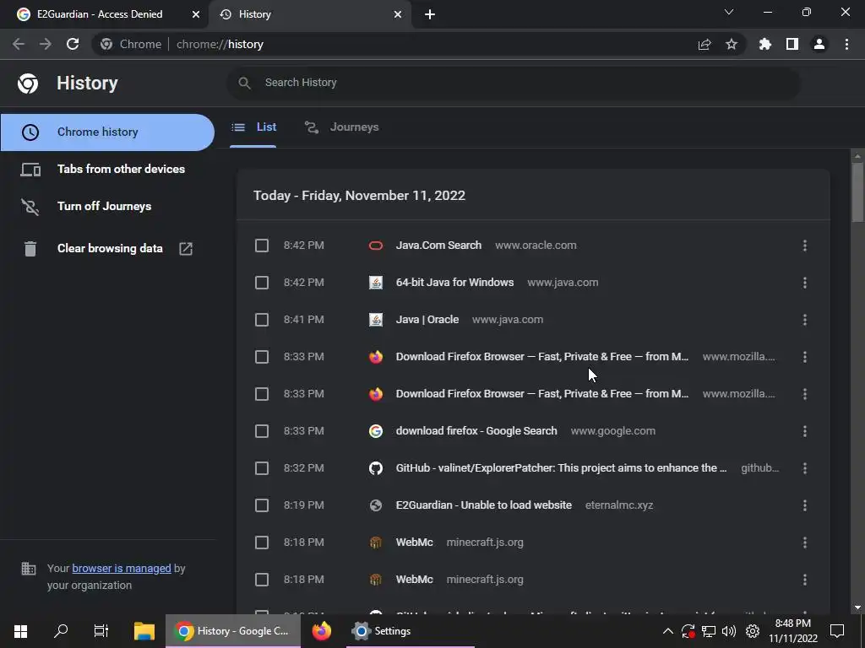
Task: Toggle the side panel icon
Action: click(x=792, y=44)
